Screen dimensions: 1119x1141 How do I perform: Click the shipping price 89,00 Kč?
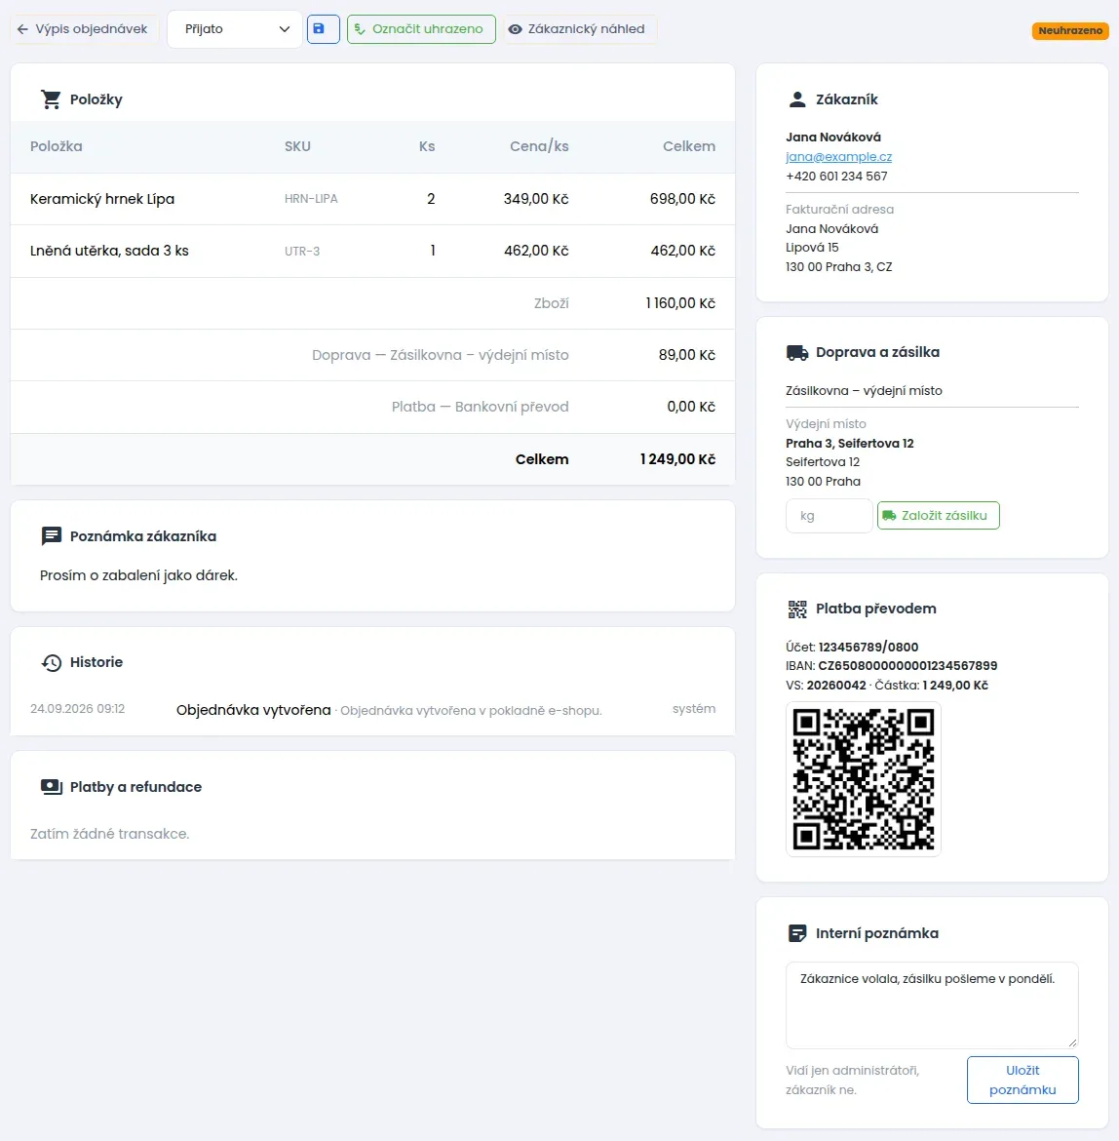click(x=687, y=355)
